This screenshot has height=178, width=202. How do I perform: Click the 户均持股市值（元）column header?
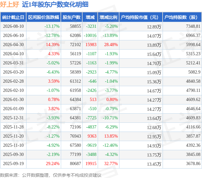[141, 17]
